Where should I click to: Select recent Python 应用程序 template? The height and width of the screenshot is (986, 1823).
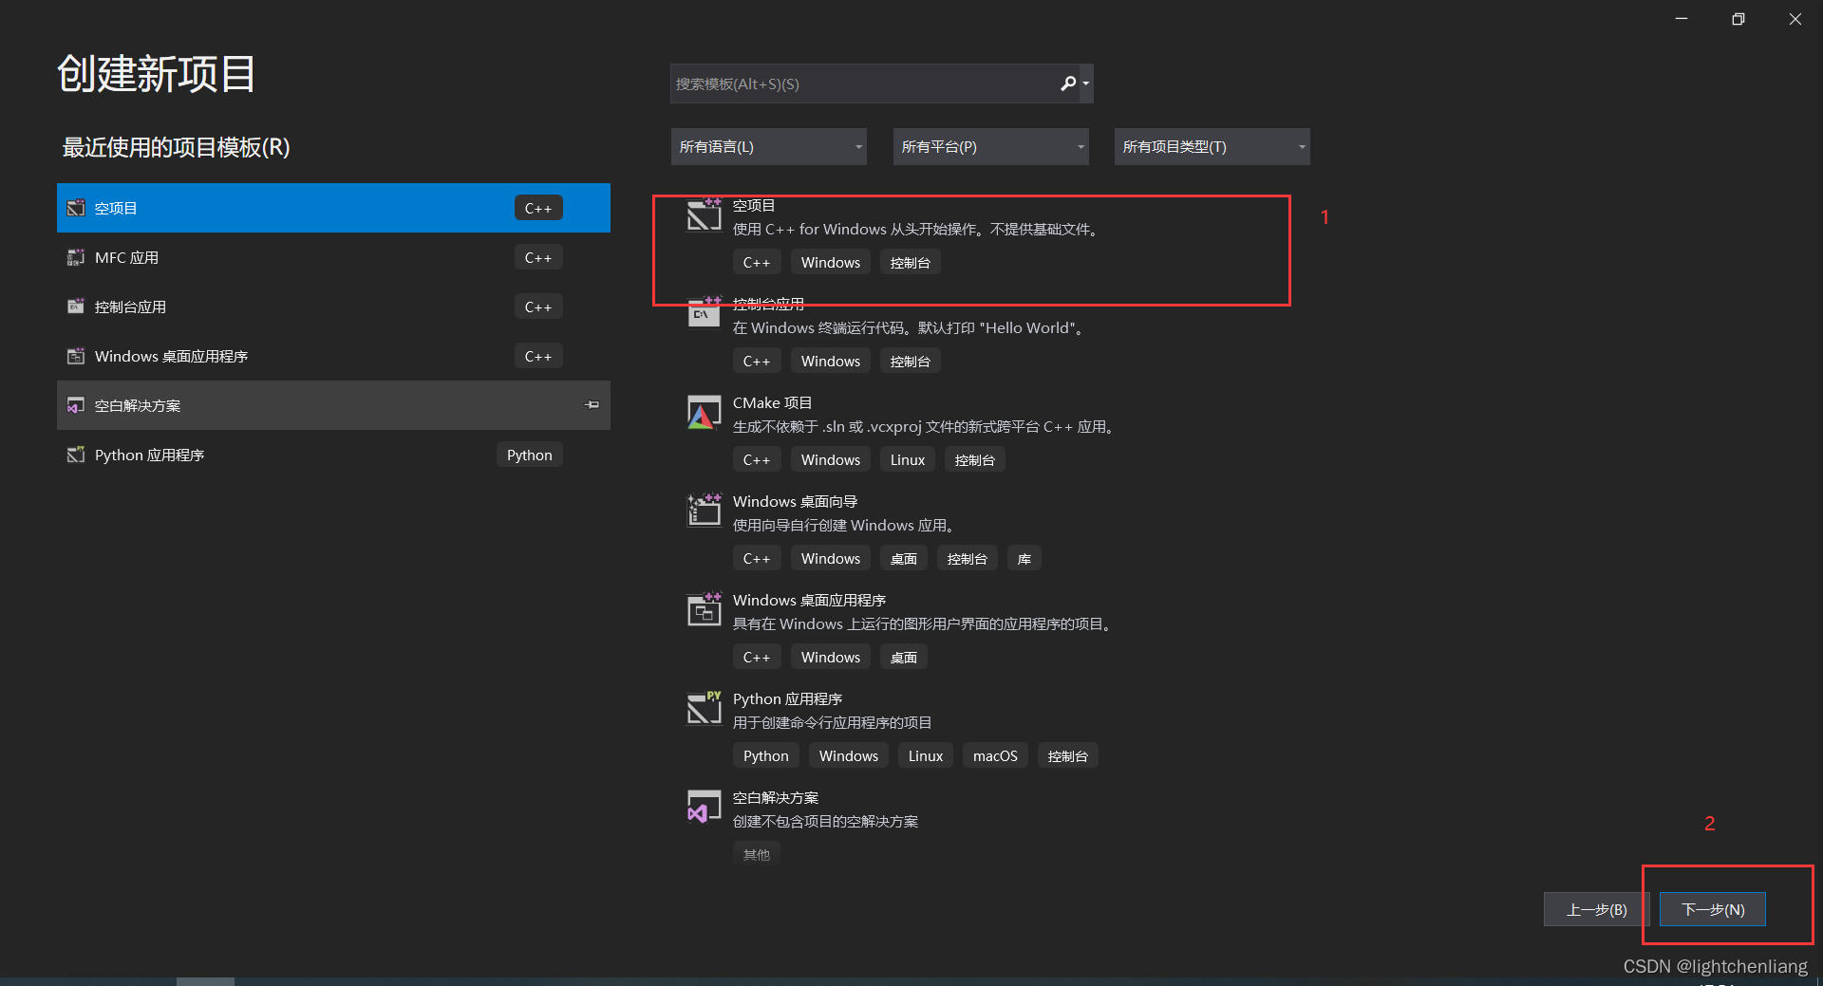click(x=333, y=455)
